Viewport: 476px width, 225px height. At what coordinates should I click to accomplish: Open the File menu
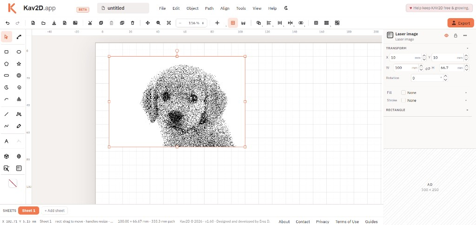click(x=162, y=8)
